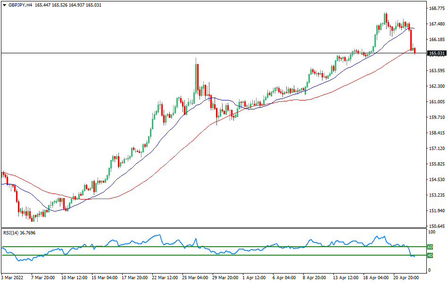This screenshot has height=283, width=448.
Task: Click the 3 Mar 2022 date label
Action: pyautogui.click(x=13, y=278)
